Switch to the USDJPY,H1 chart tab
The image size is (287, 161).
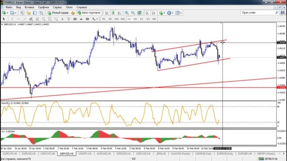[85, 154]
